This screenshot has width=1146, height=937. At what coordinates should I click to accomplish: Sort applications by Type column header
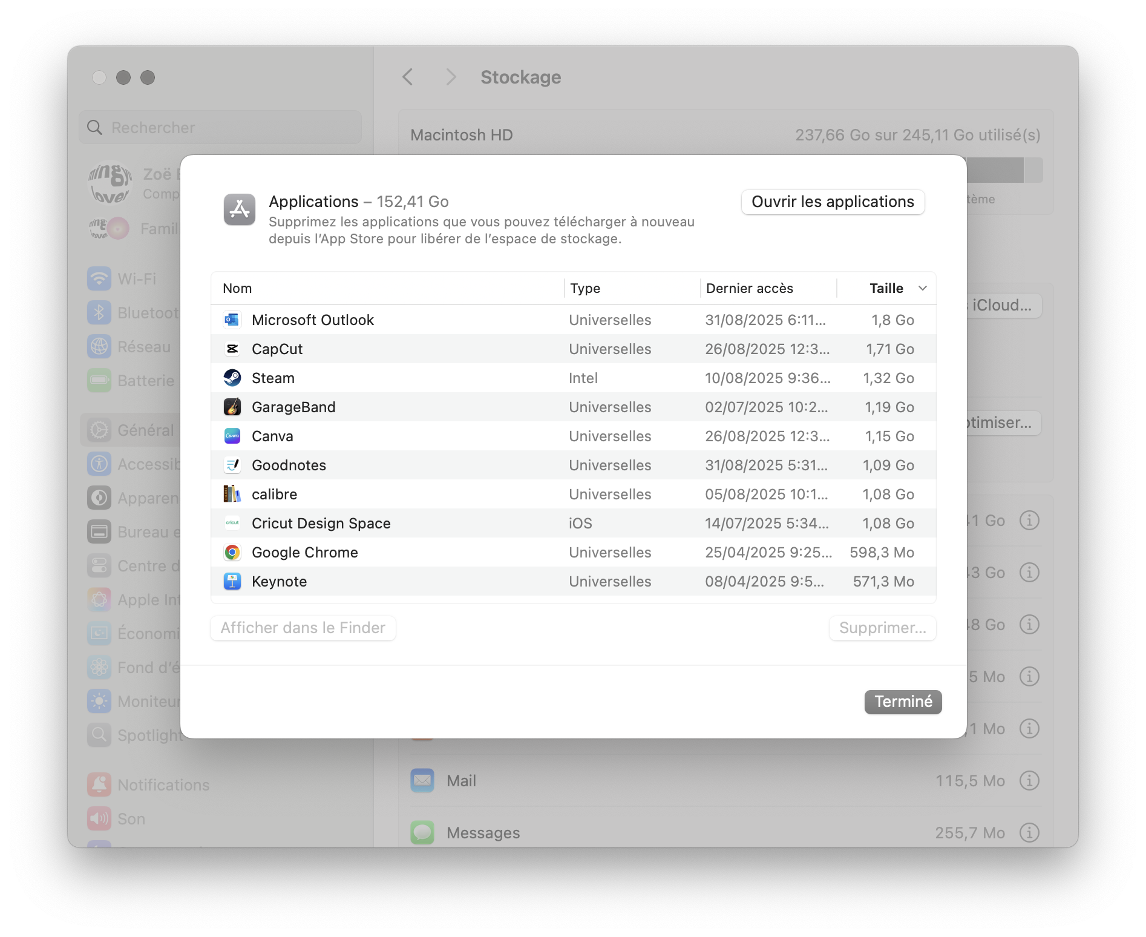point(584,288)
